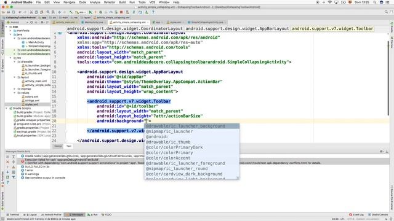The image size is (394, 221).
Task: Click the 'BUILD FAILED in 3s' message
Action: click(x=37, y=166)
